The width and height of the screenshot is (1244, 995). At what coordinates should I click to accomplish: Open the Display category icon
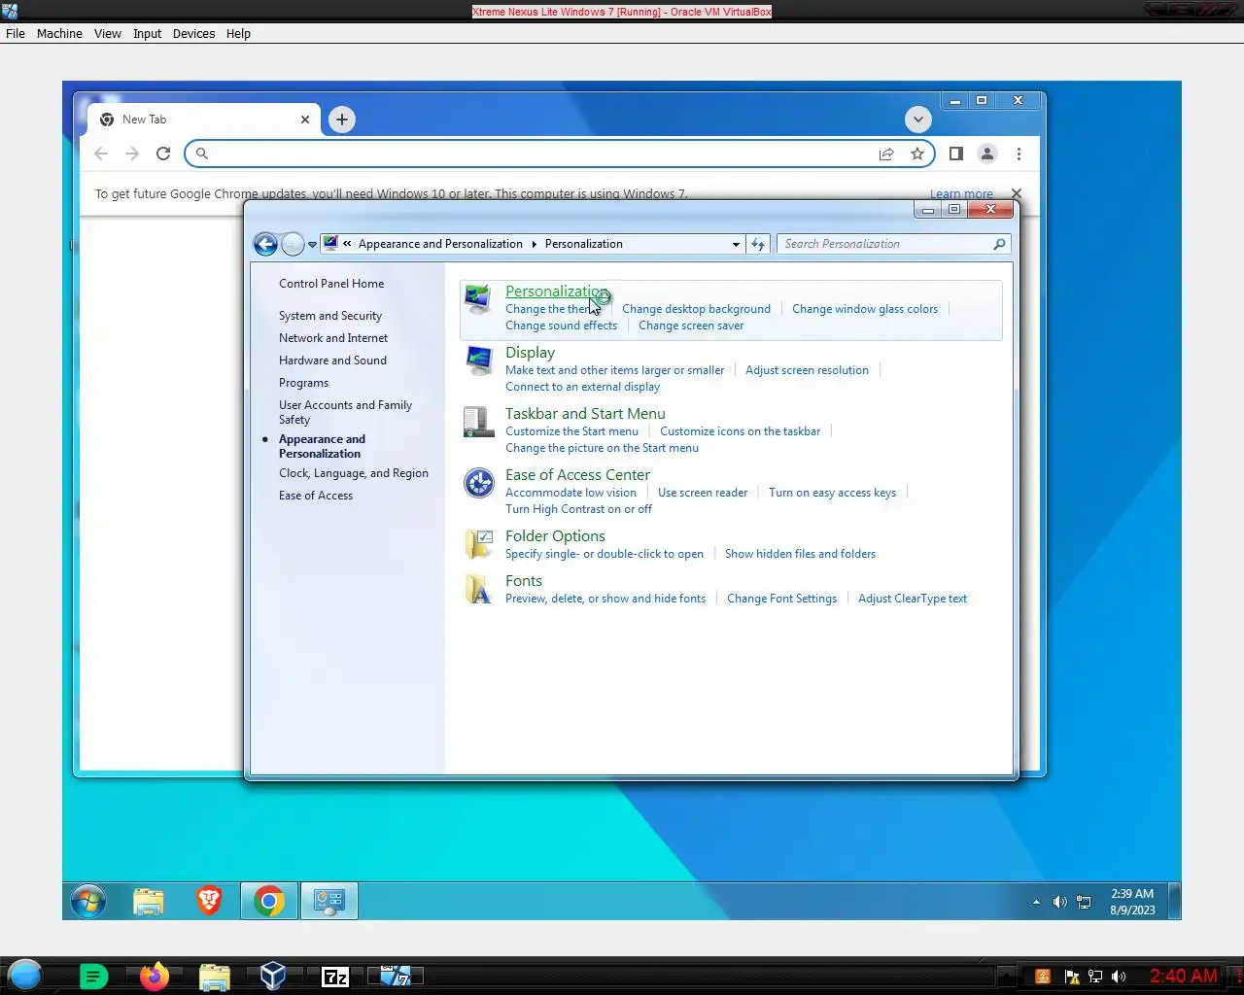(477, 360)
